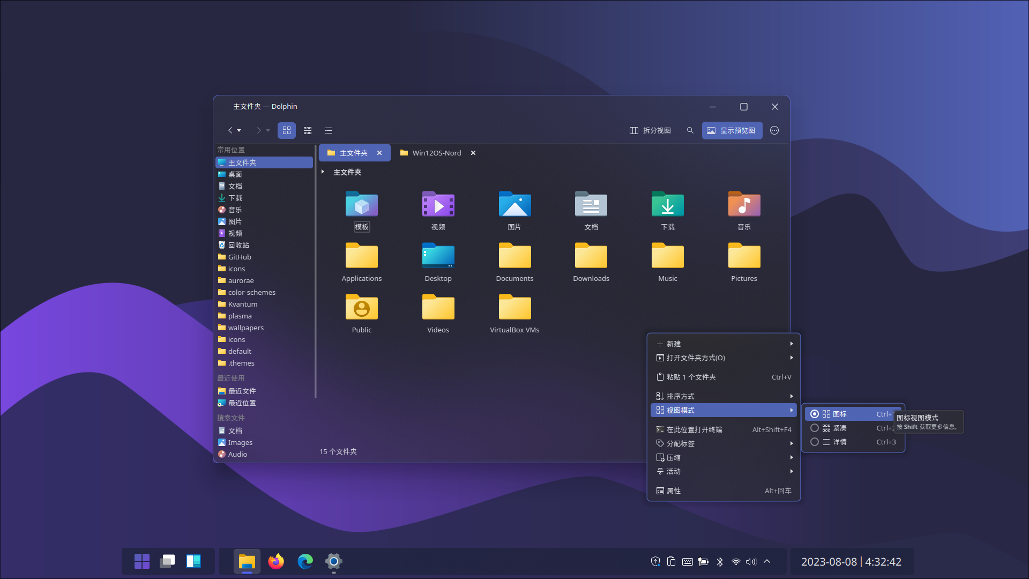Viewport: 1029px width, 579px height.
Task: Open wallpapers in places sidebar
Action: (264, 328)
